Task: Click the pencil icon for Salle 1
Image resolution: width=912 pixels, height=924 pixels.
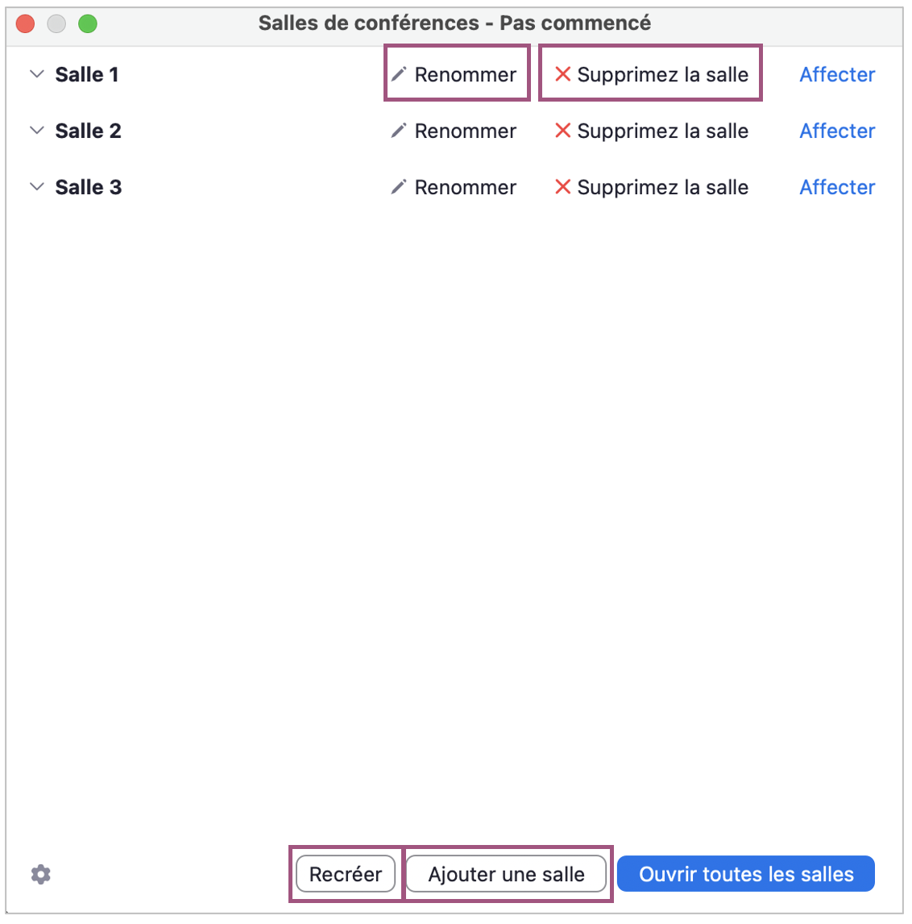Action: pos(398,75)
